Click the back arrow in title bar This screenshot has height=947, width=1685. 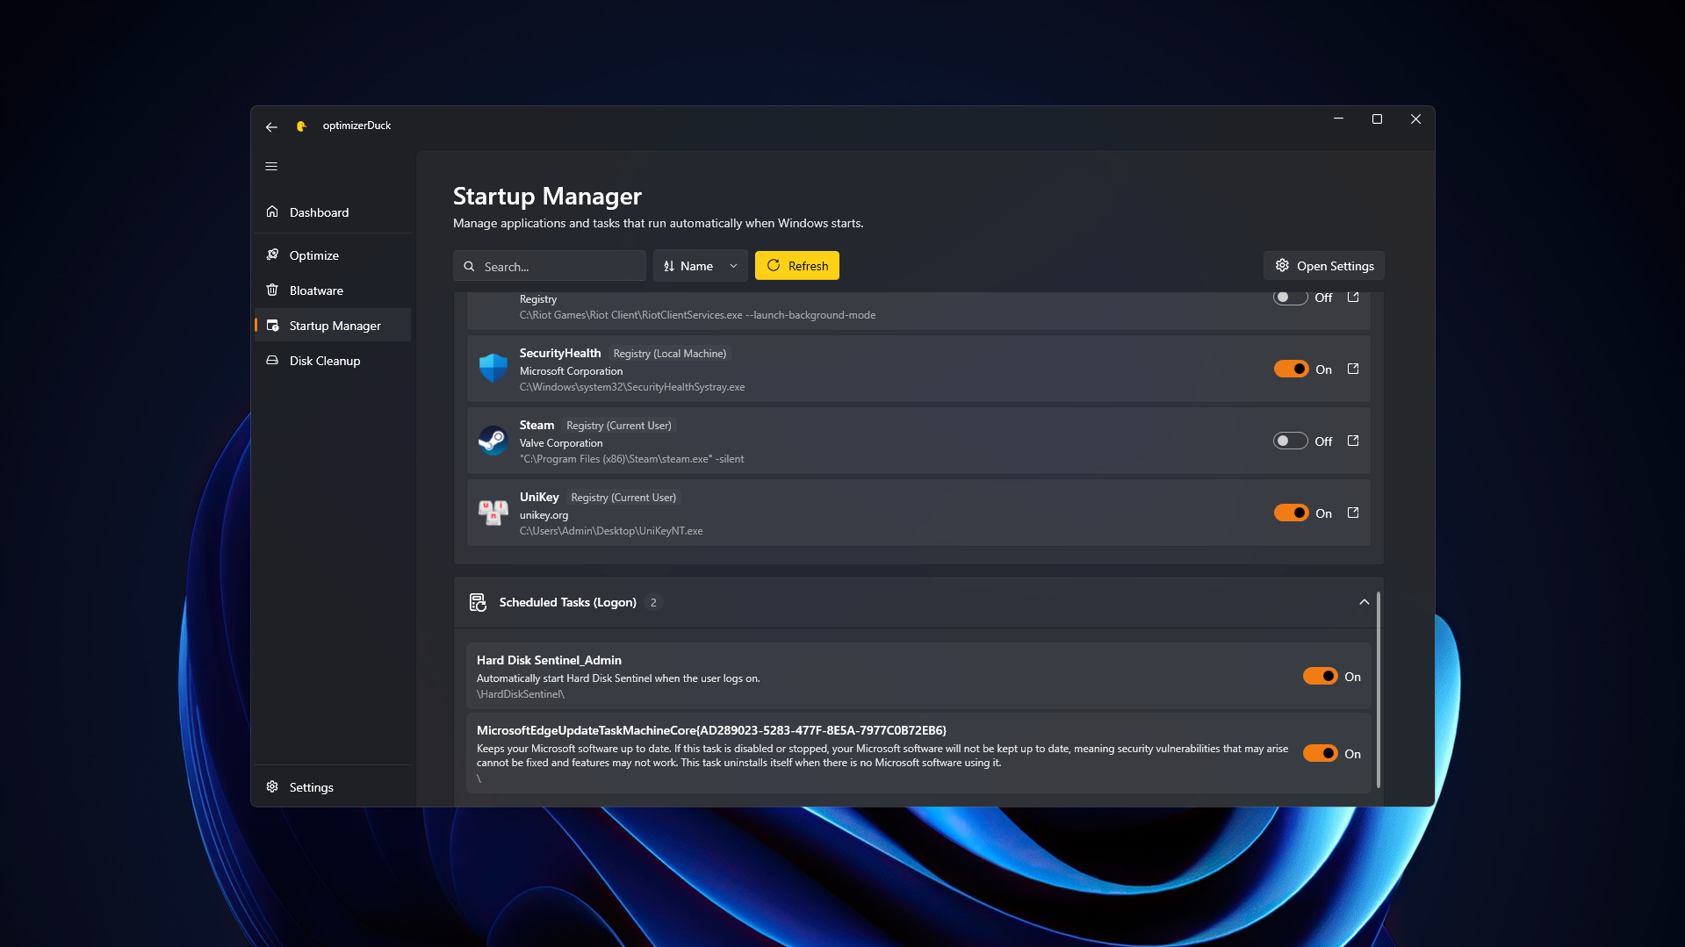[271, 126]
